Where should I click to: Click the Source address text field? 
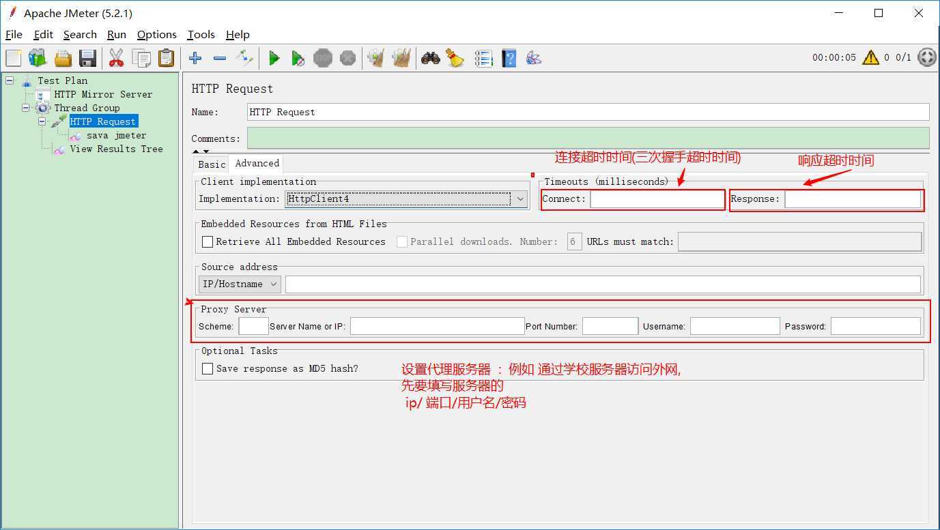pos(603,284)
